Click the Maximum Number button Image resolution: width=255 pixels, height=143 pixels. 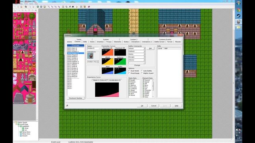pyautogui.click(x=76, y=98)
